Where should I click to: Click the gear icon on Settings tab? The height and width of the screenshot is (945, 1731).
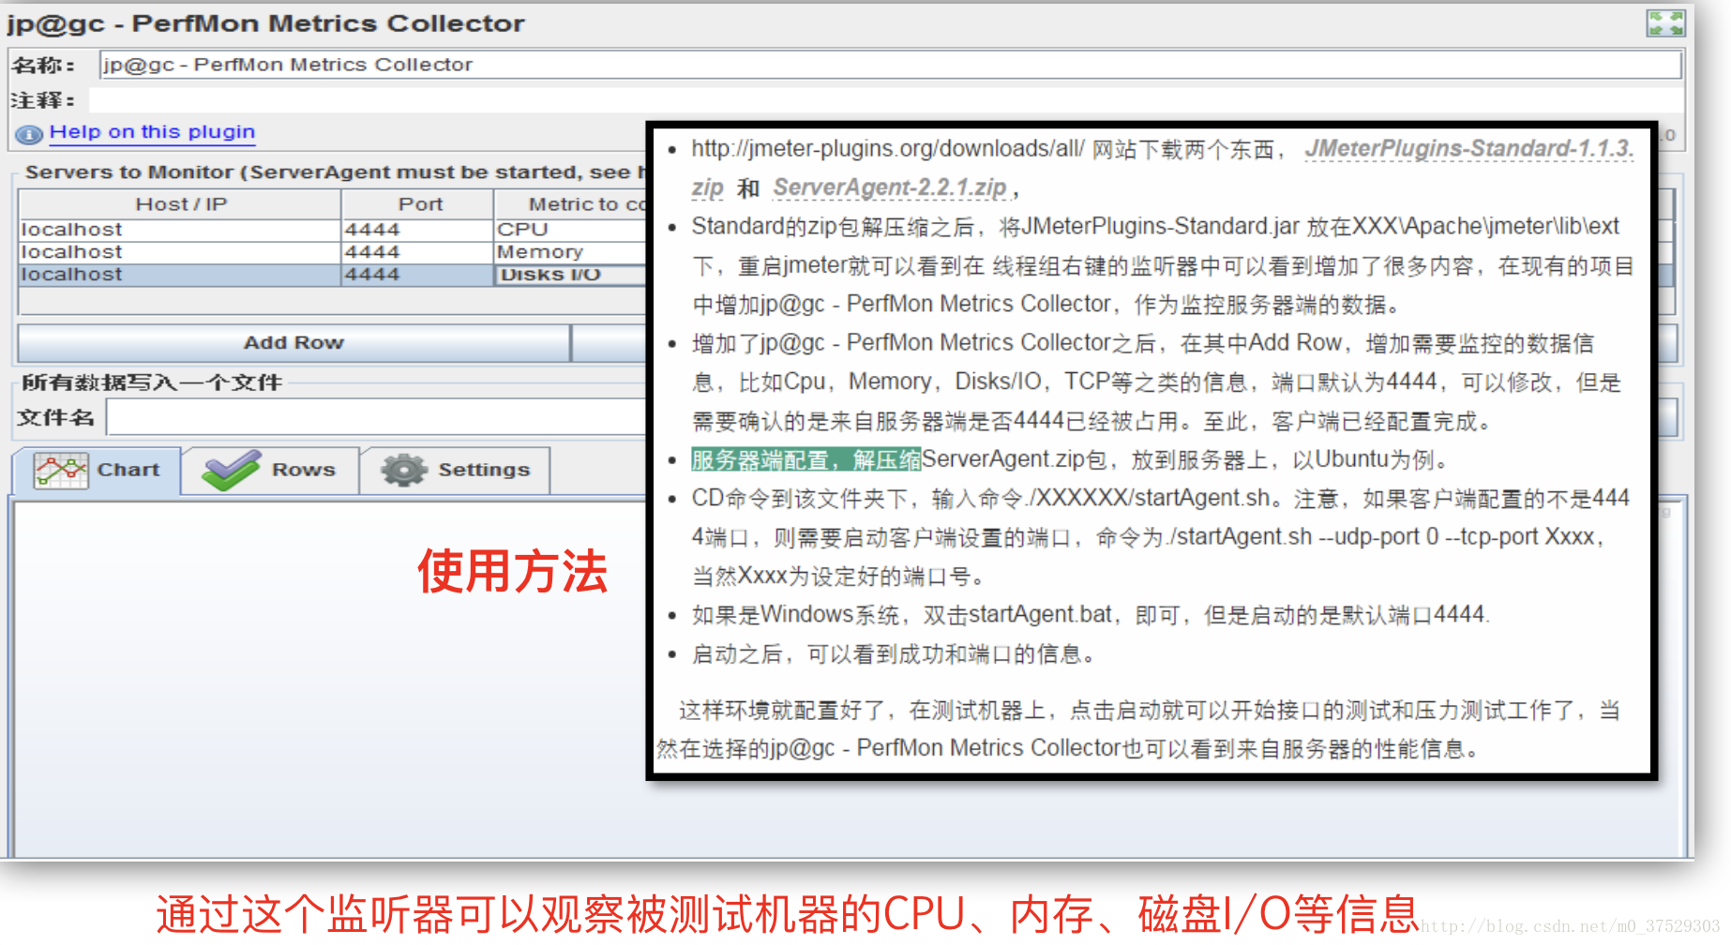coord(404,470)
